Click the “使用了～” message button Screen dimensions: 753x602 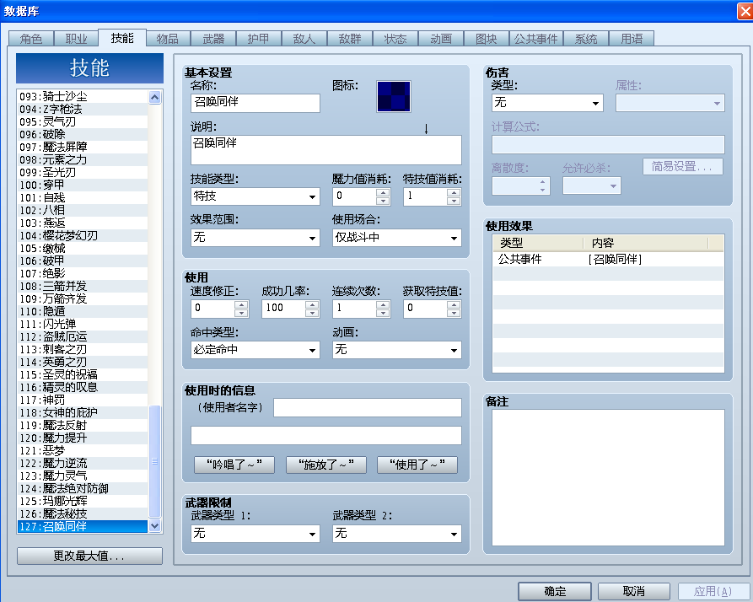pos(417,465)
